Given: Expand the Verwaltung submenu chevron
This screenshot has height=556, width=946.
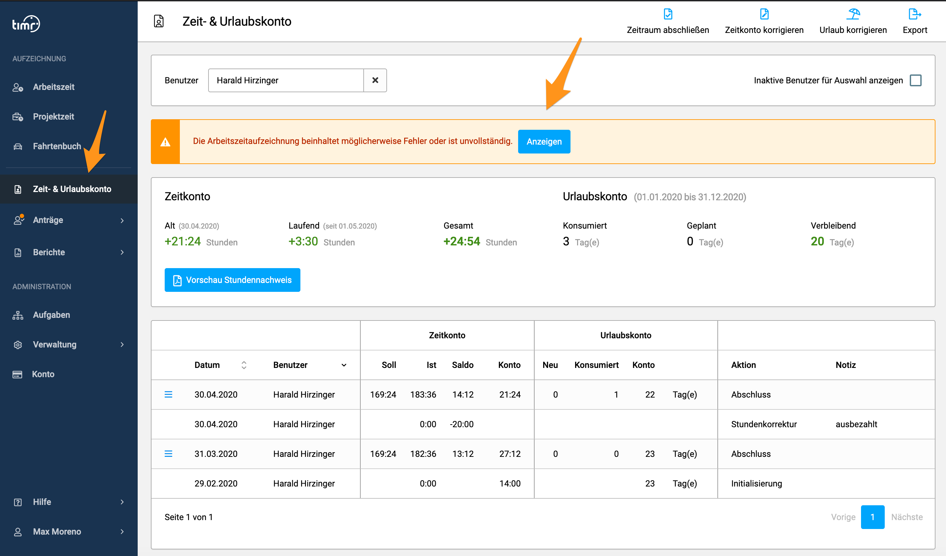Looking at the screenshot, I should tap(122, 344).
